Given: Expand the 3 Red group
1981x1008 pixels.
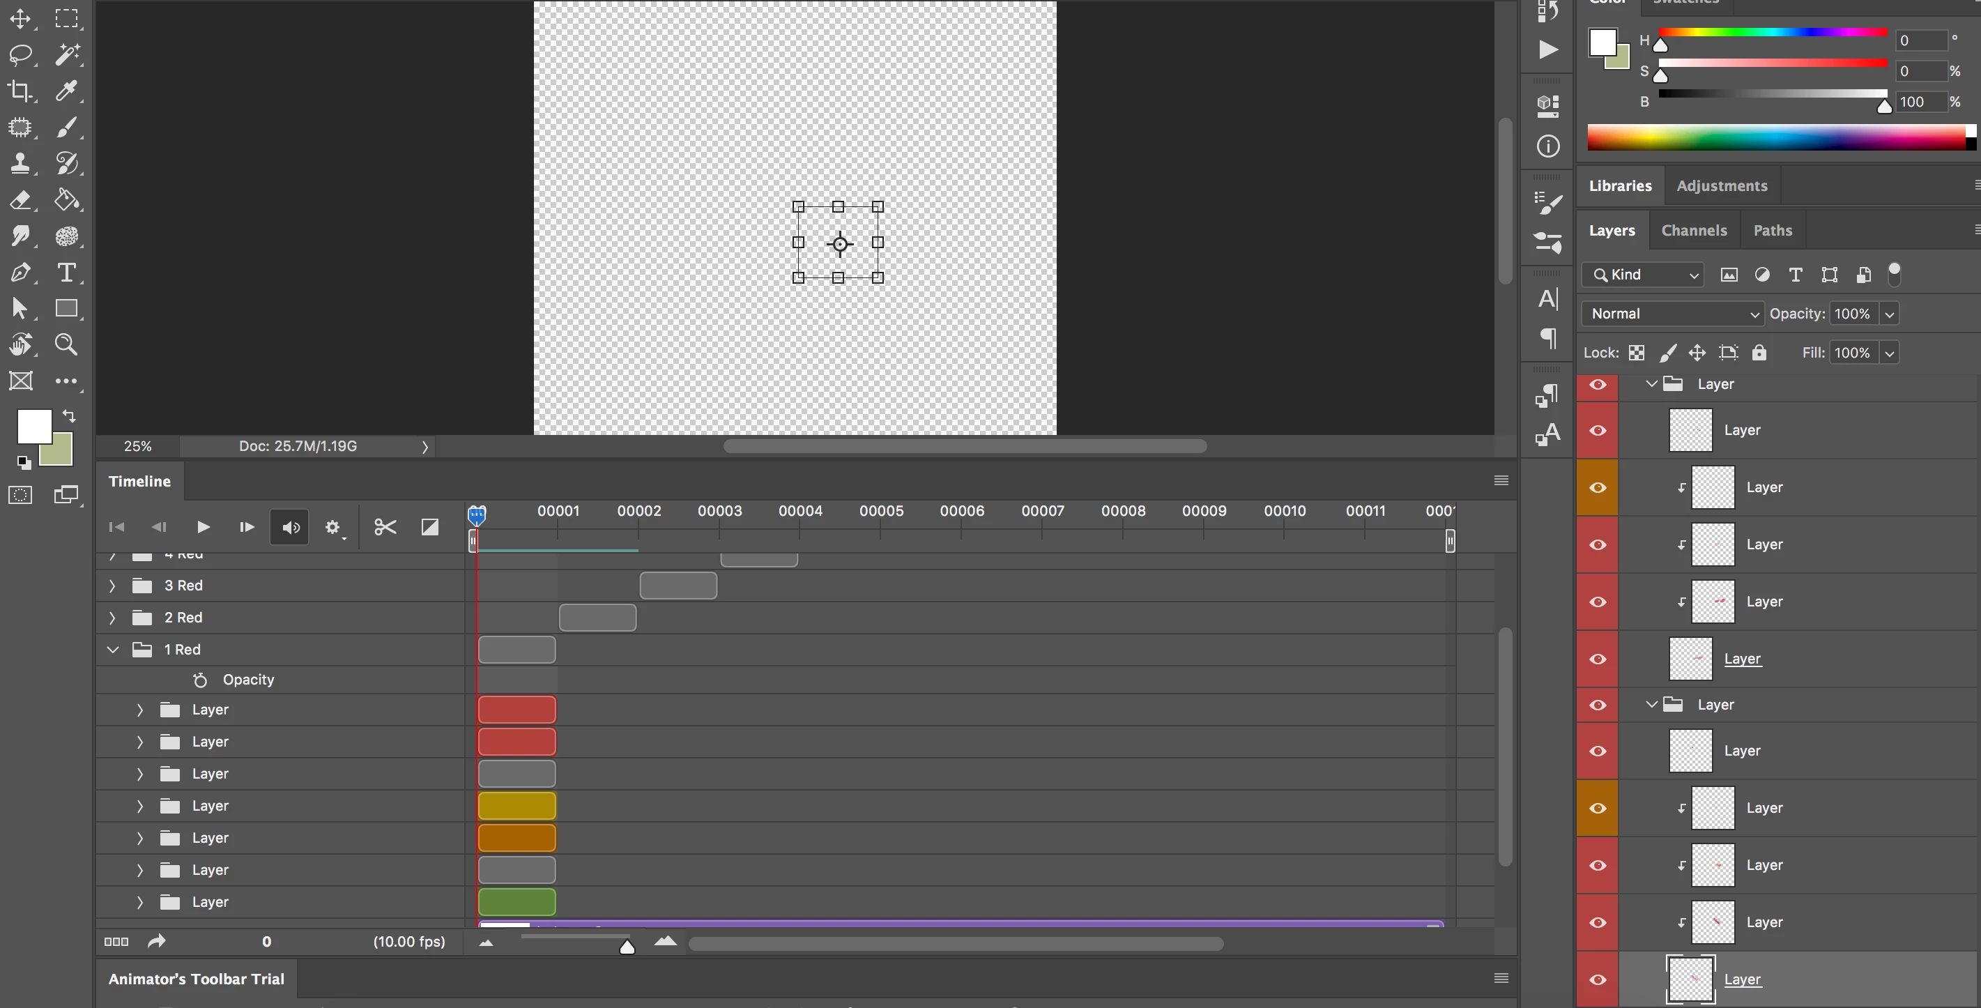Looking at the screenshot, I should 112,586.
